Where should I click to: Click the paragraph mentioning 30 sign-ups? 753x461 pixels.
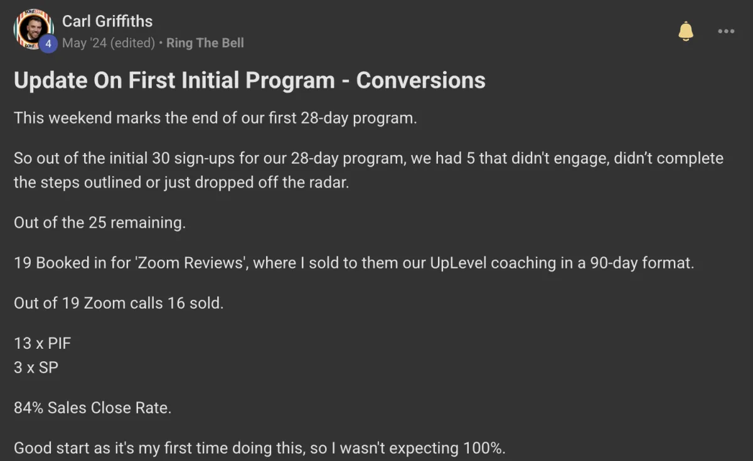tap(368, 171)
